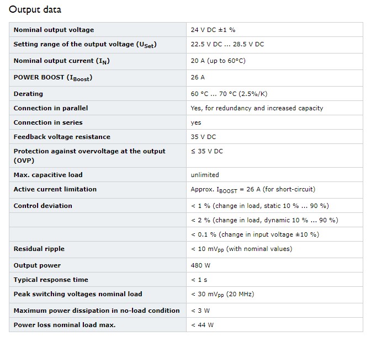Screen dimensions: 371x342
Task: Click the 22.5 V DC ... 28.5 V DC value
Action: 227,44
